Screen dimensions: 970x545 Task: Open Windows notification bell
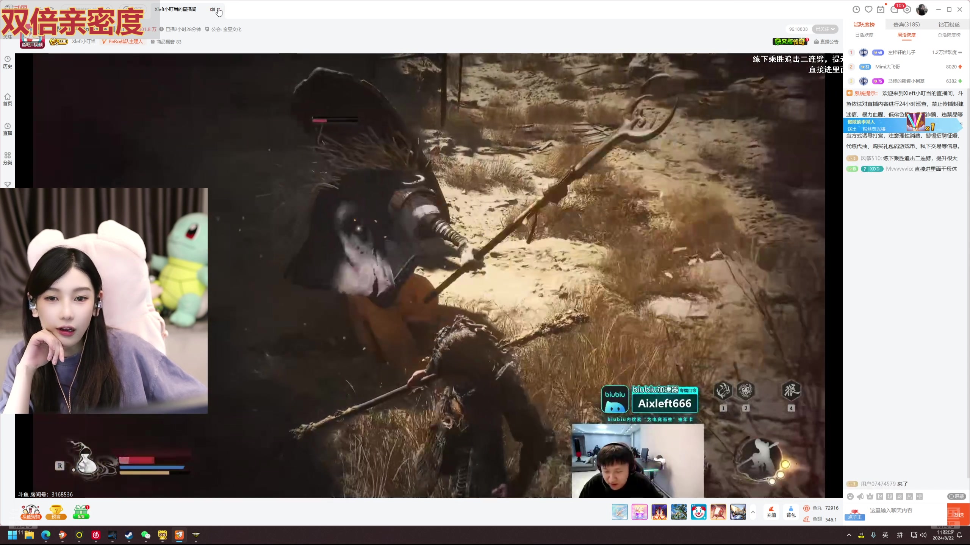tap(959, 535)
